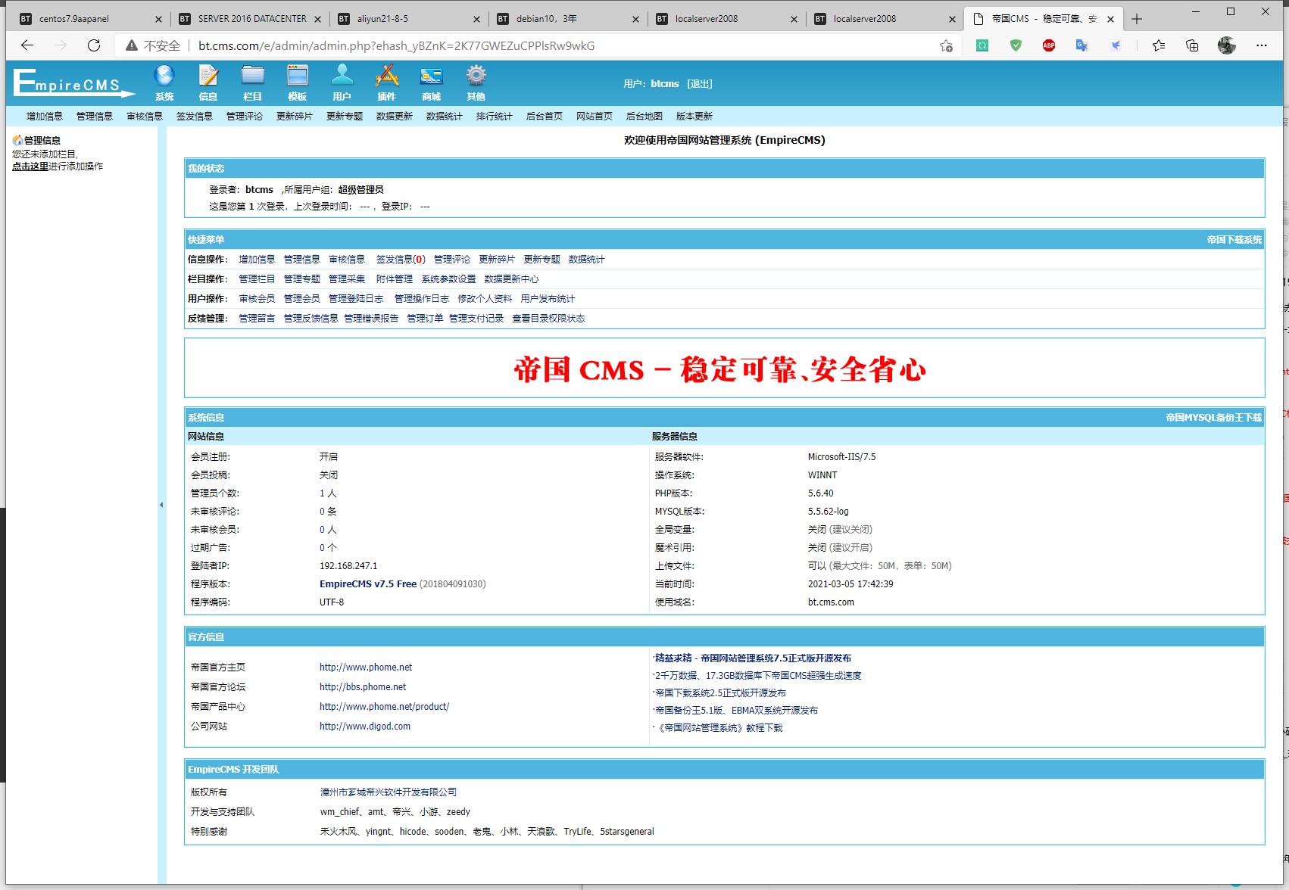Click the browser back arrow

click(27, 45)
